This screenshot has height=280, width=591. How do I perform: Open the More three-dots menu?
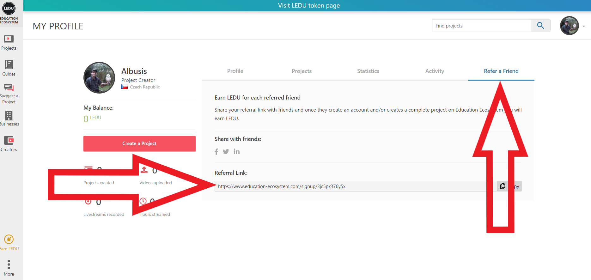click(9, 265)
